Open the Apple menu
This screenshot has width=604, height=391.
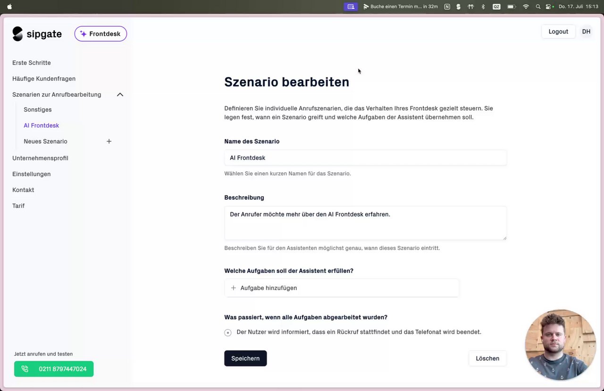10,7
